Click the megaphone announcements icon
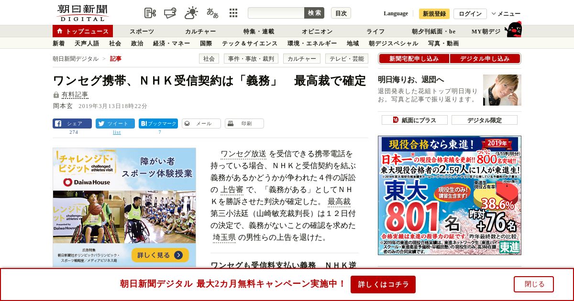574x301 pixels. pos(170,13)
